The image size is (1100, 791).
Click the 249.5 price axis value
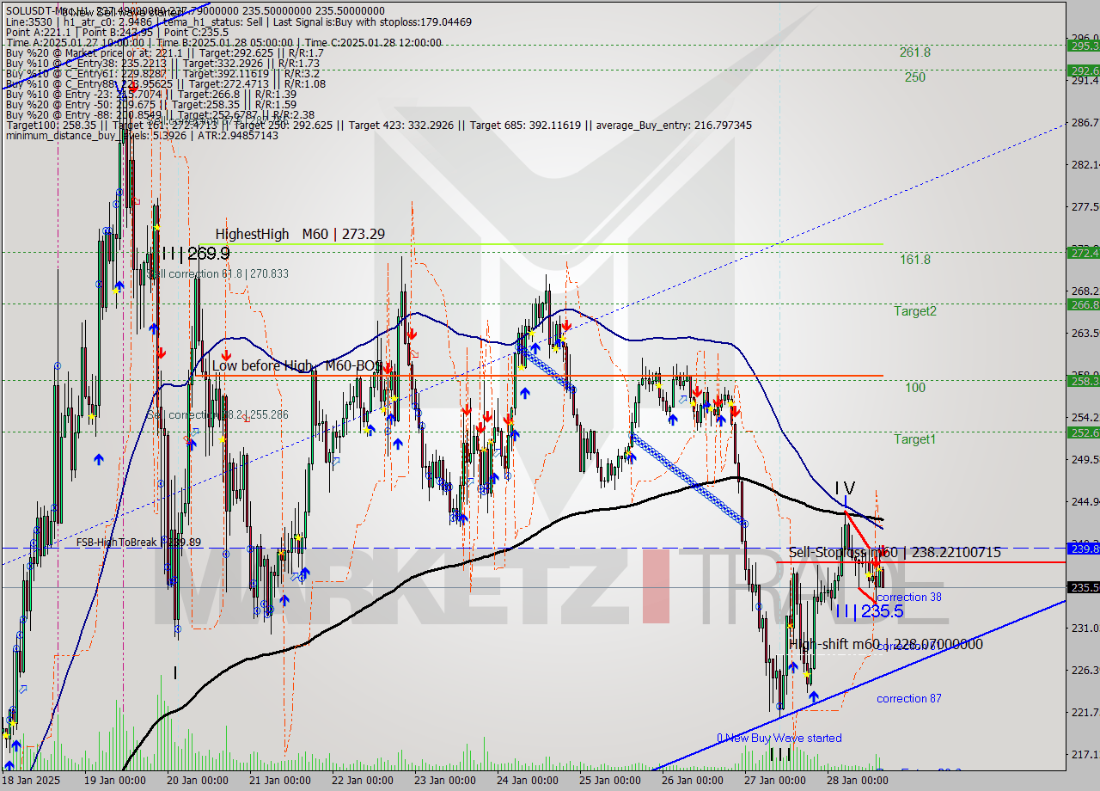1086,459
